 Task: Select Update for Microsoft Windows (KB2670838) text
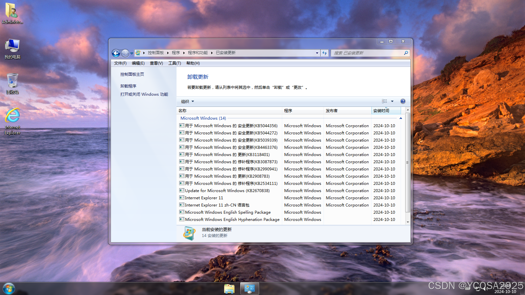(227, 191)
